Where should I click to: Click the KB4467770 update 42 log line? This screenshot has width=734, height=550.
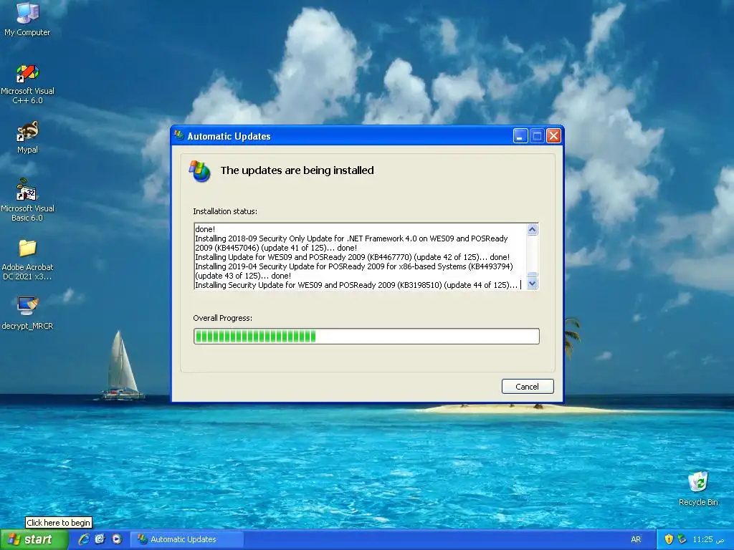coord(353,257)
